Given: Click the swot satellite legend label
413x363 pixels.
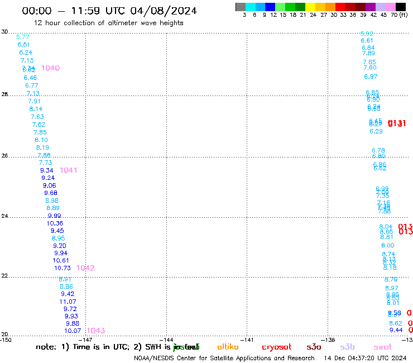Looking at the screenshot, I should [x=383, y=347].
